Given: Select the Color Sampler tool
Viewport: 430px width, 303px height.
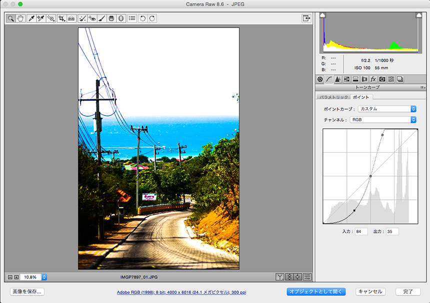Looking at the screenshot, I should pyautogui.click(x=41, y=19).
